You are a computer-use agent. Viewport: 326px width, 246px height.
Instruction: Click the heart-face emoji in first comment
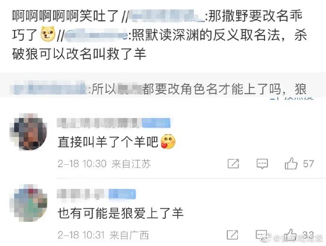coord(168,142)
